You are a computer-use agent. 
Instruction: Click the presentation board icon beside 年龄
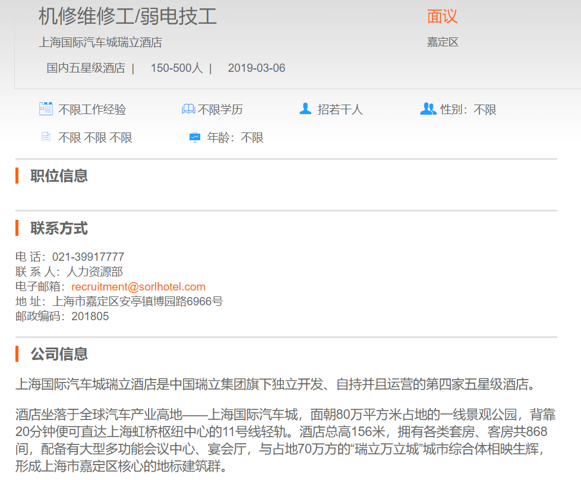click(195, 138)
